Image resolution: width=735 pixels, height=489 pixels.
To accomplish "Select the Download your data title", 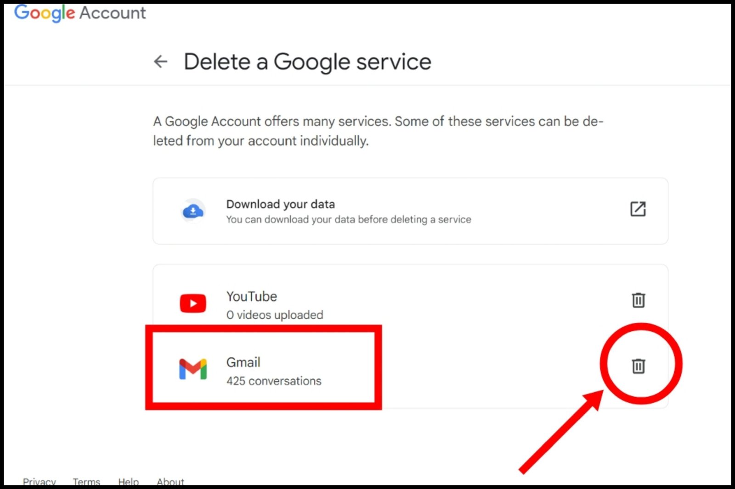I will pyautogui.click(x=281, y=204).
